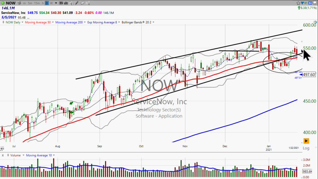Click the add indicator icon
Screen dimensions: 318x179
pos(72,3)
